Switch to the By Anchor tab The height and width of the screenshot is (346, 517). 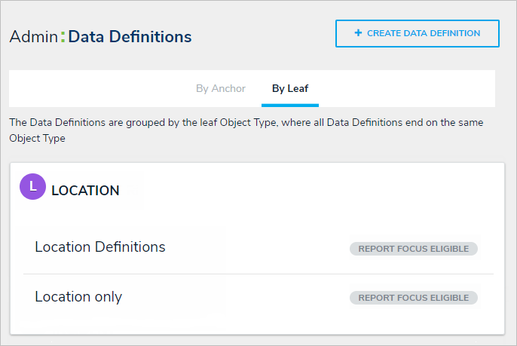click(x=221, y=89)
